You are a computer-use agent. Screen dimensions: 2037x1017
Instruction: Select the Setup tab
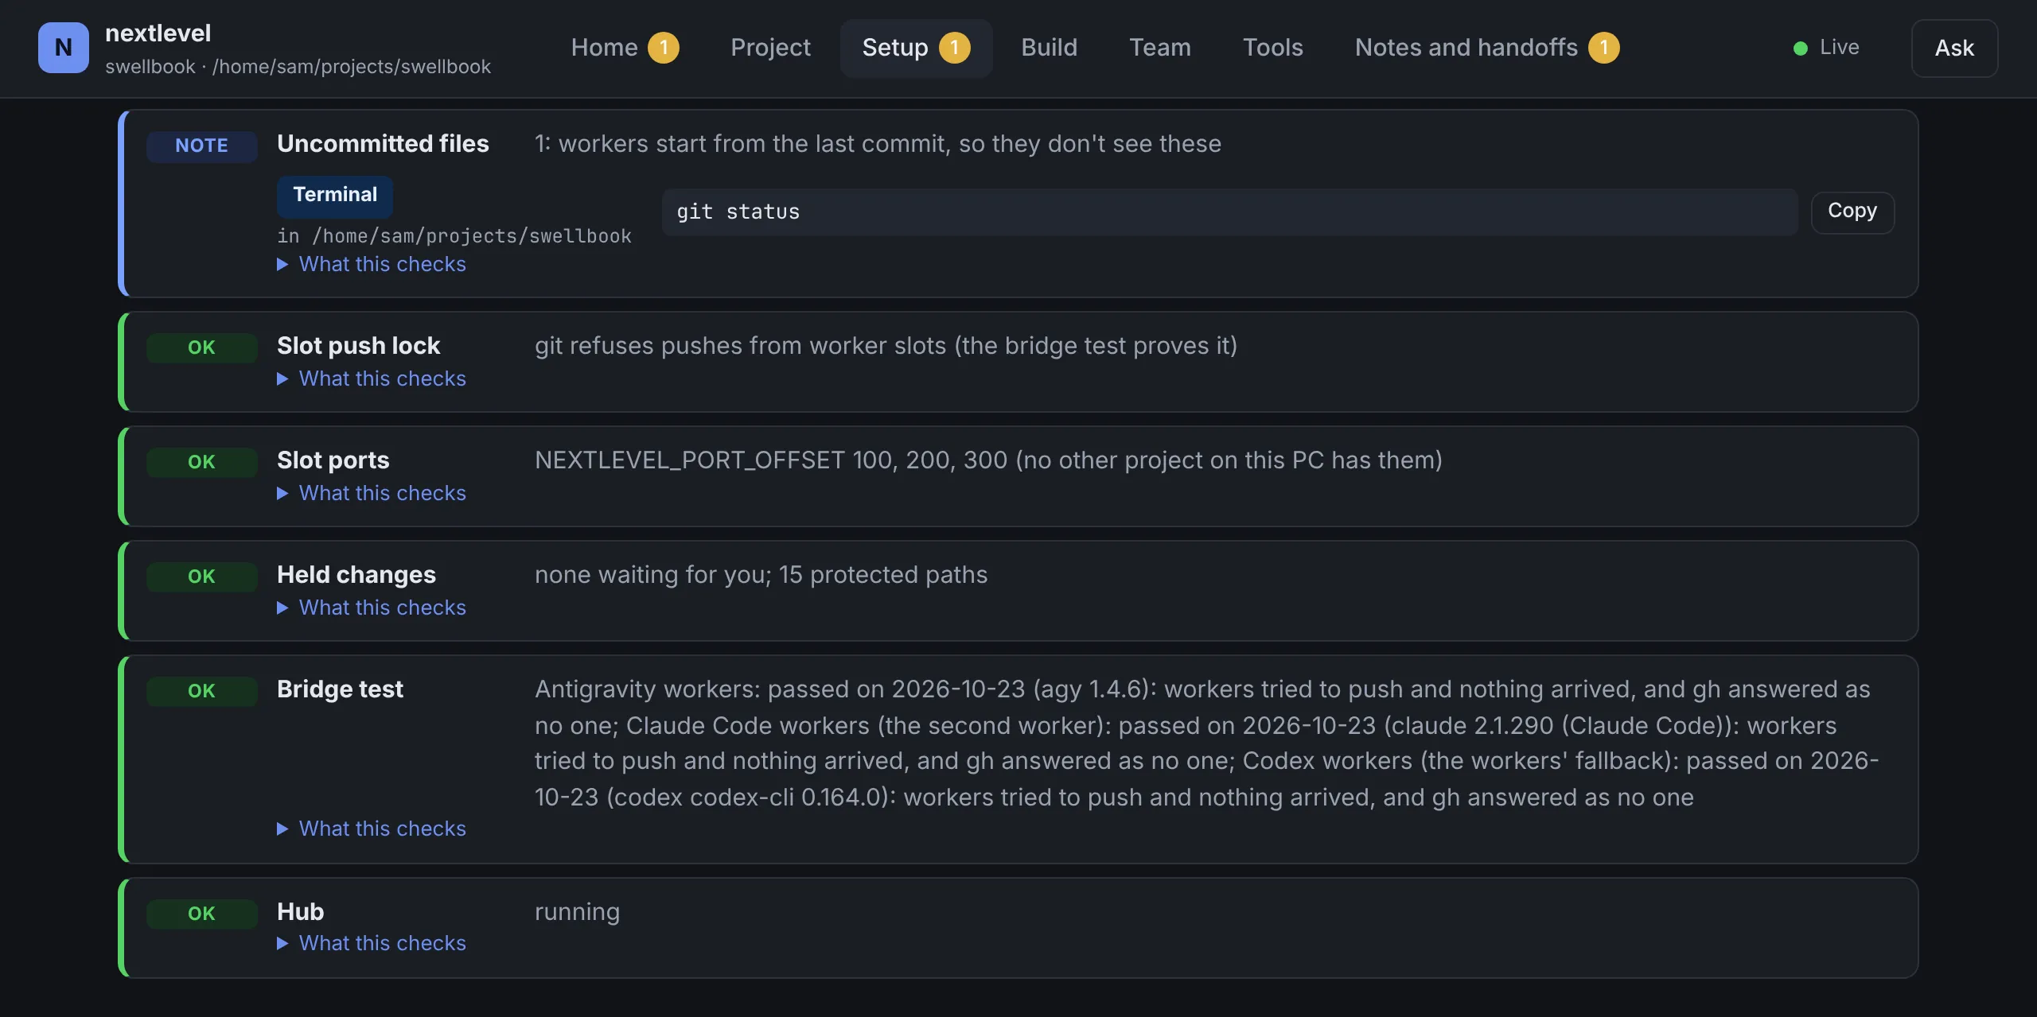(x=916, y=48)
